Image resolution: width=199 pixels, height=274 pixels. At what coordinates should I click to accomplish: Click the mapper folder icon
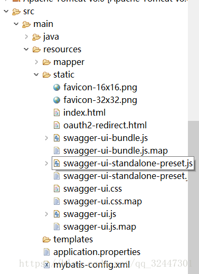point(46,62)
